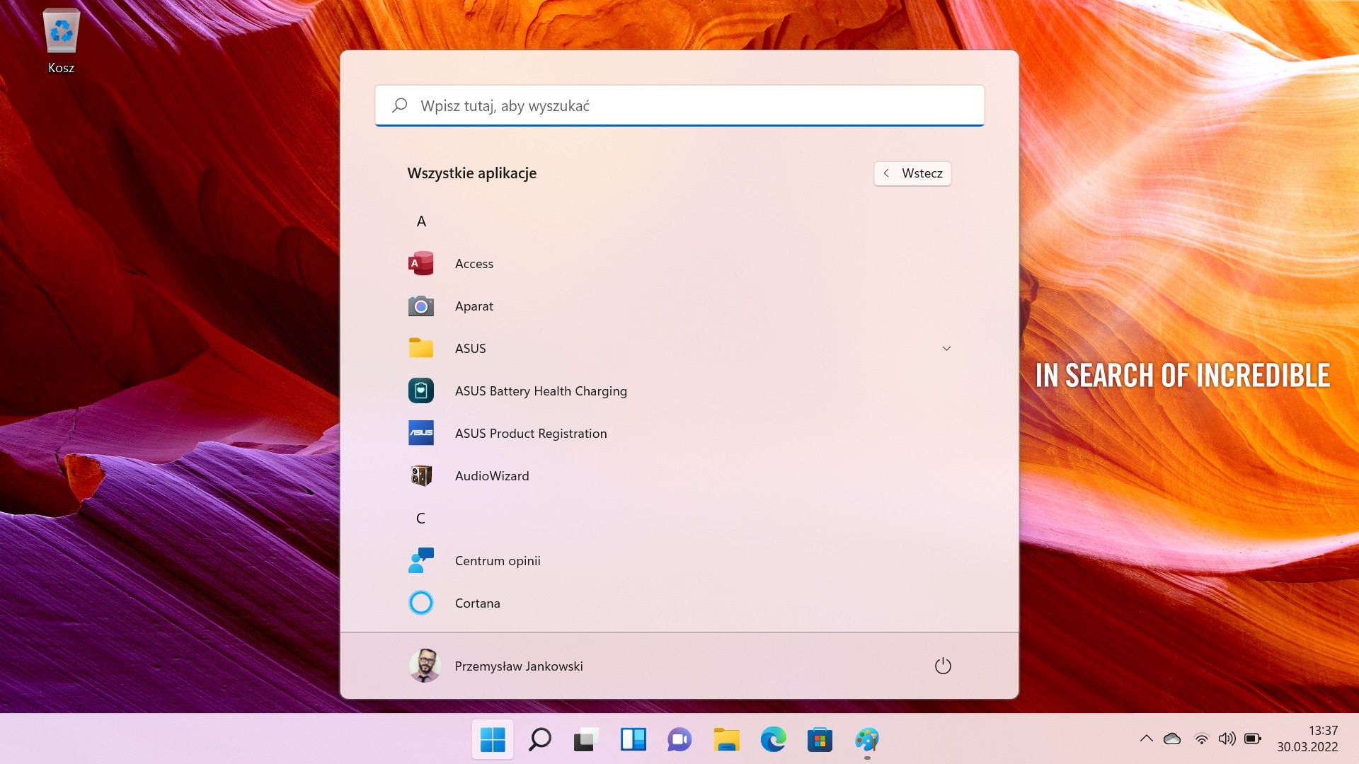This screenshot has height=764, width=1359.
Task: Select Cortana text label
Action: click(x=478, y=603)
